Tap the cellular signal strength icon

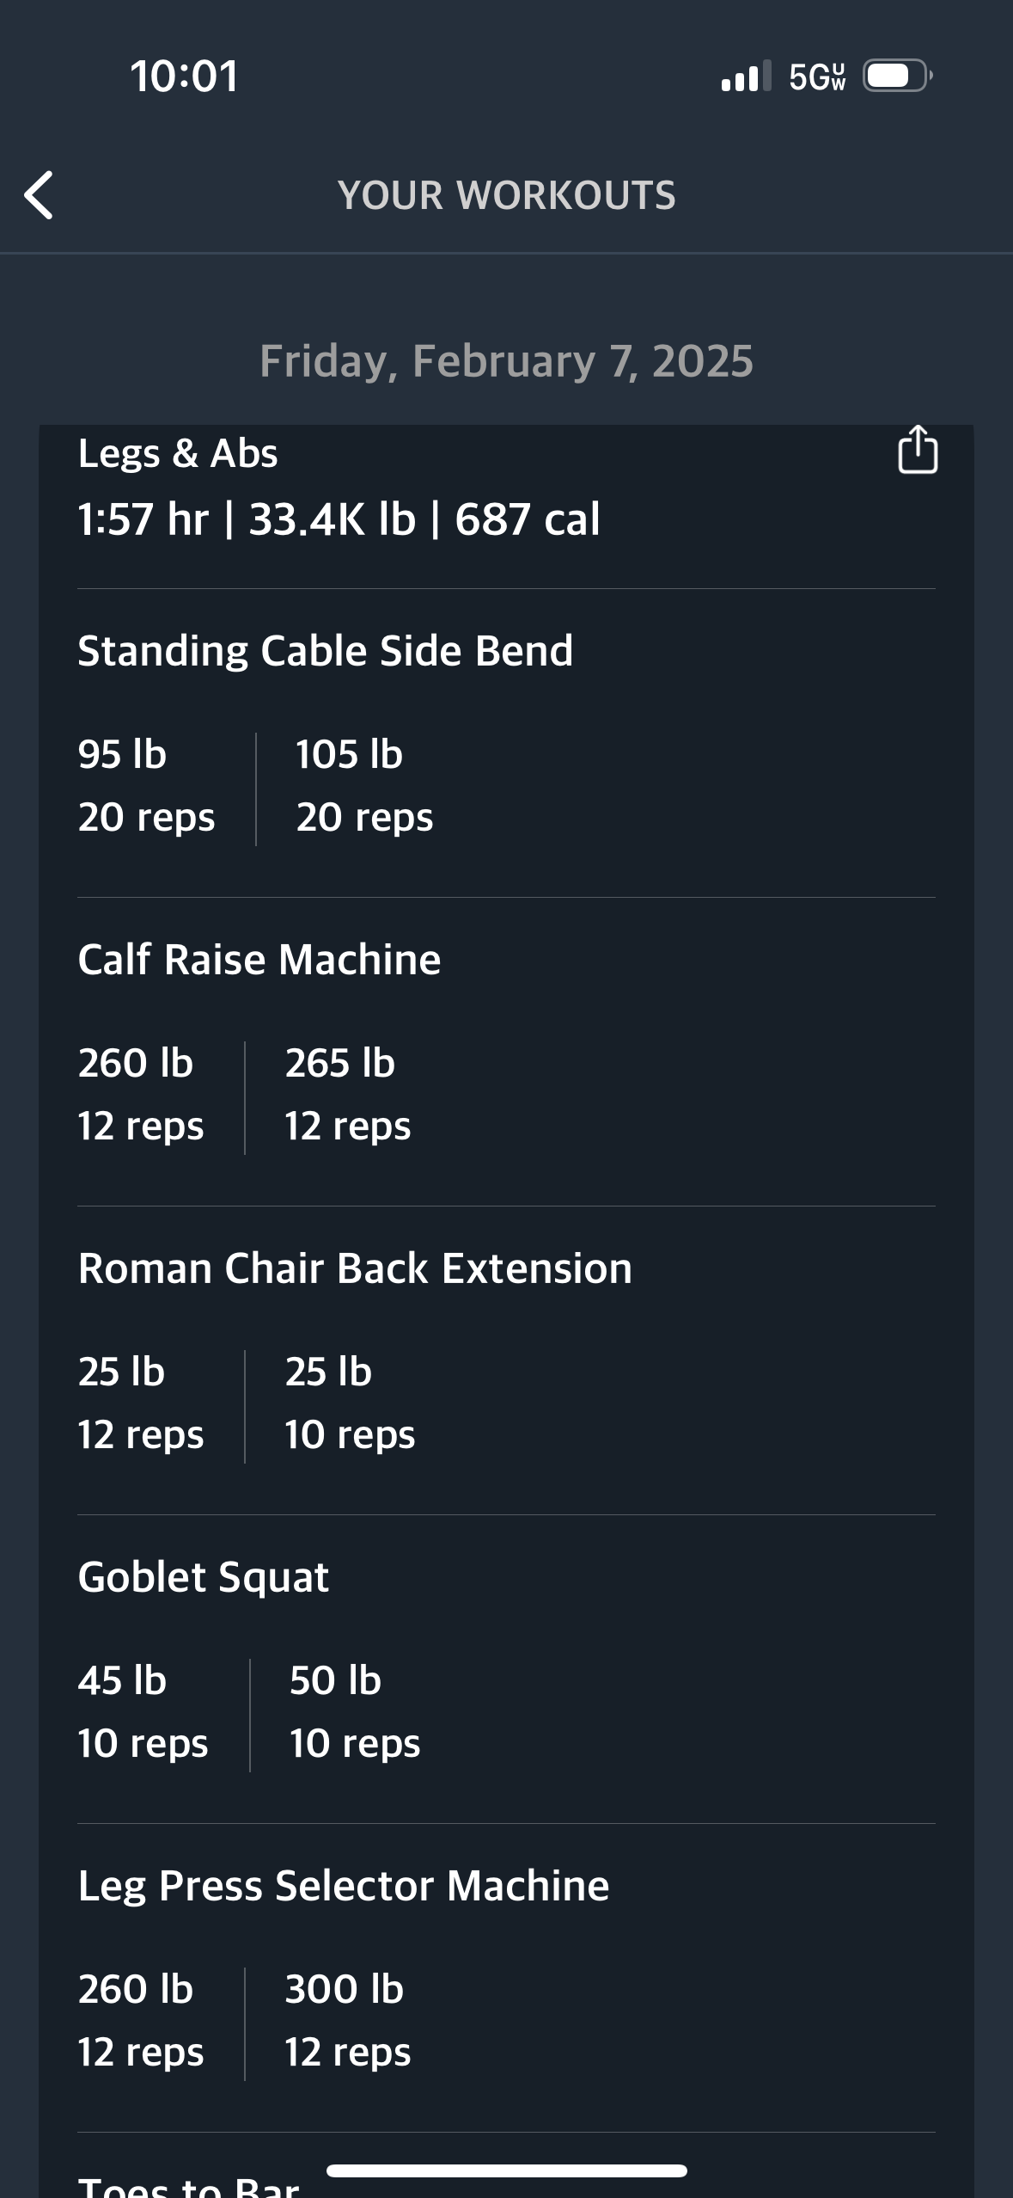click(x=746, y=77)
